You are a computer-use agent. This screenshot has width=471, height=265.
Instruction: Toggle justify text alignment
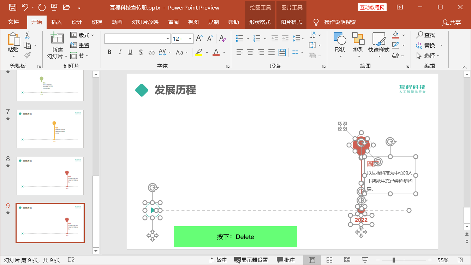272,52
